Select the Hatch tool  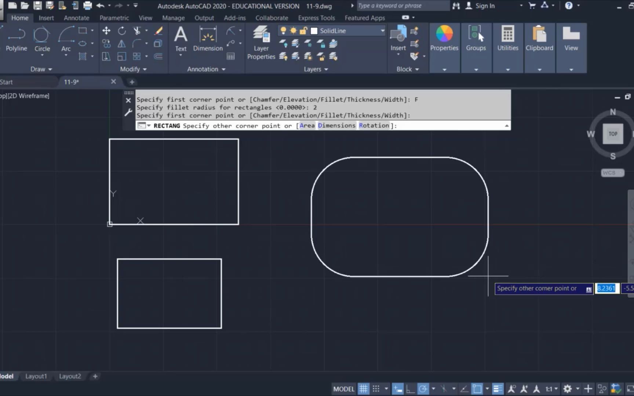point(83,56)
